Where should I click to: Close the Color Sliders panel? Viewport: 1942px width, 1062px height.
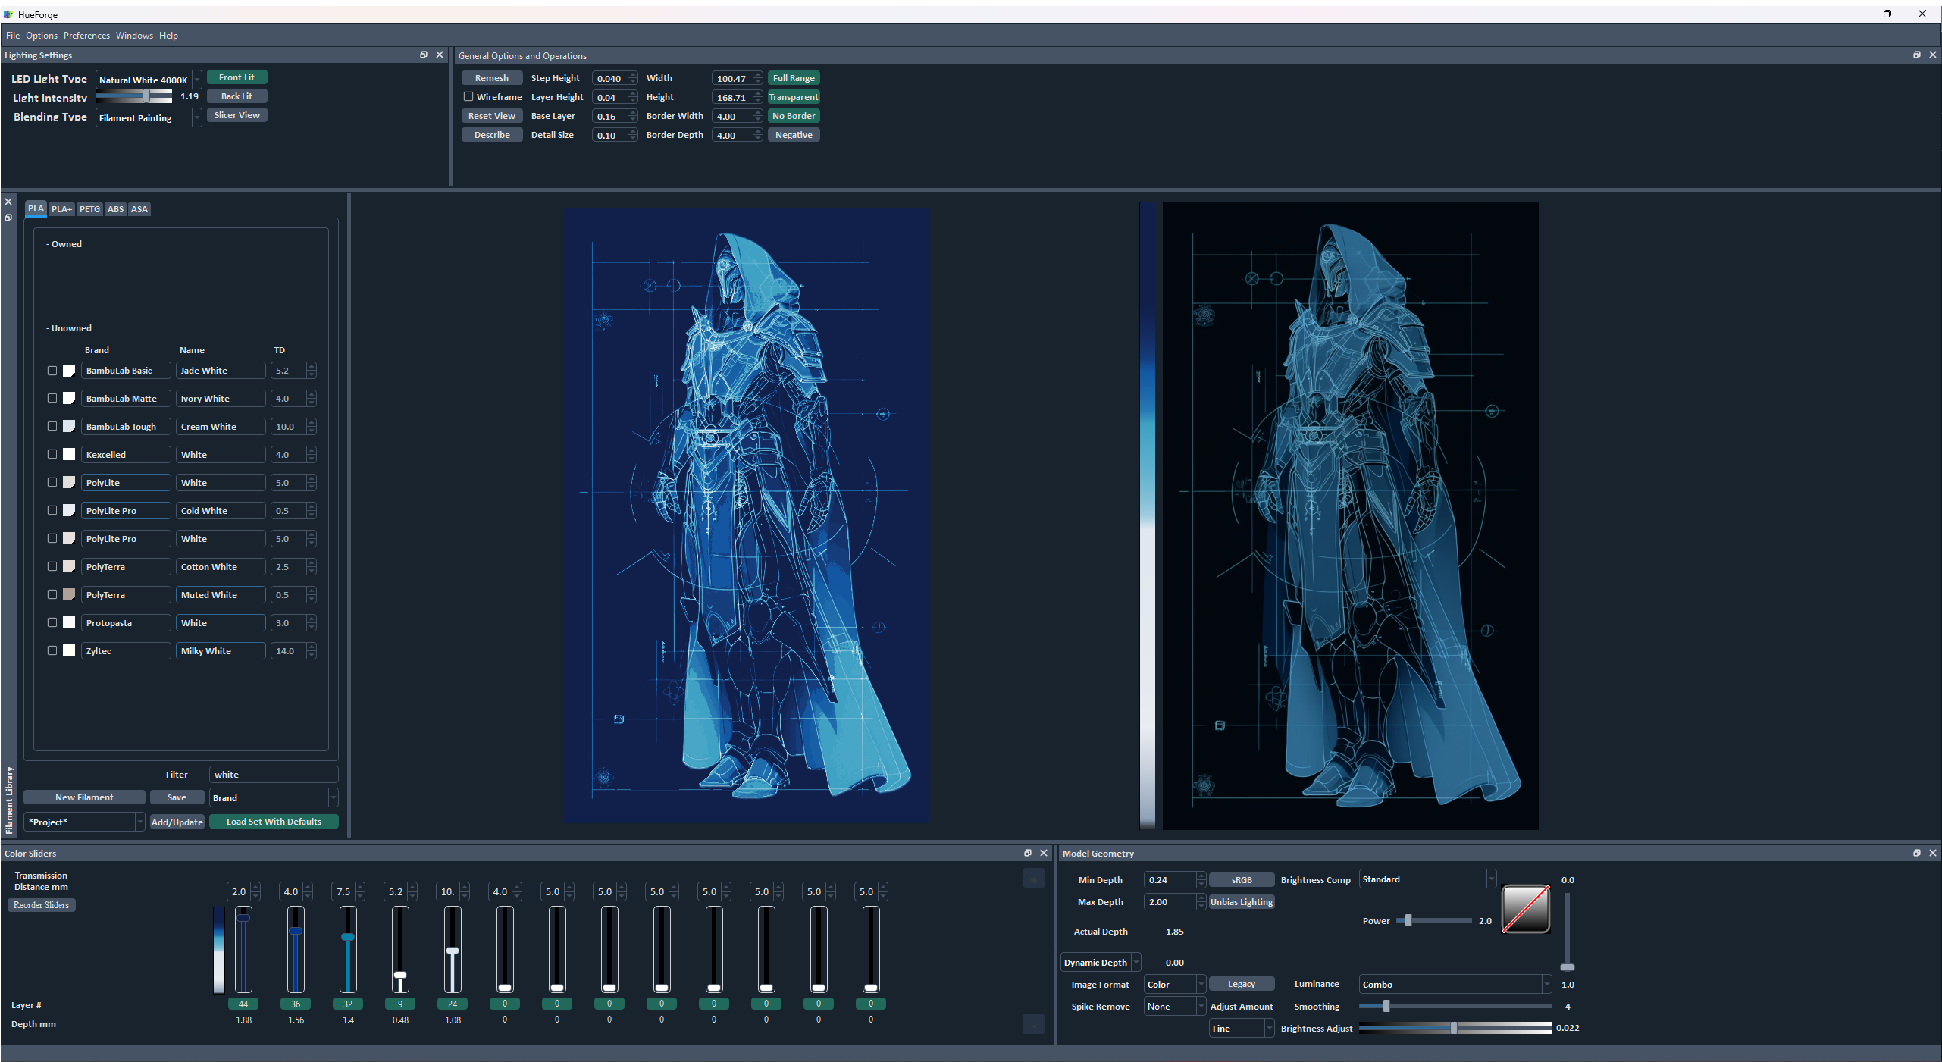tap(1044, 853)
